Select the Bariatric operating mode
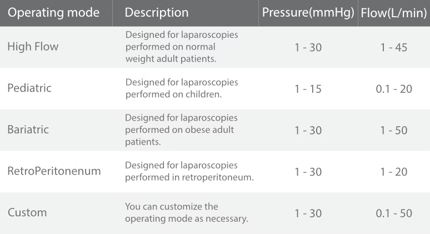The width and height of the screenshot is (430, 234). (x=28, y=130)
